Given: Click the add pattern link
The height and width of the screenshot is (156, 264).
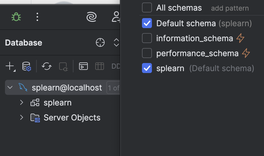Looking at the screenshot, I should (x=230, y=8).
